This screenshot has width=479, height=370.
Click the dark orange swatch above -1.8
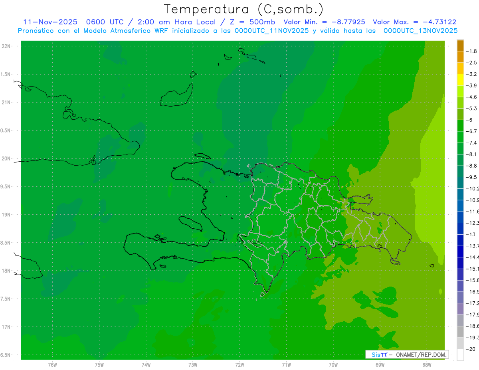460,46
